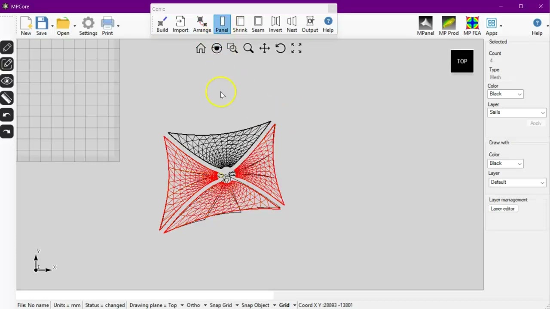This screenshot has height=309, width=550.
Task: Select the ruler measure tool
Action: click(7, 98)
